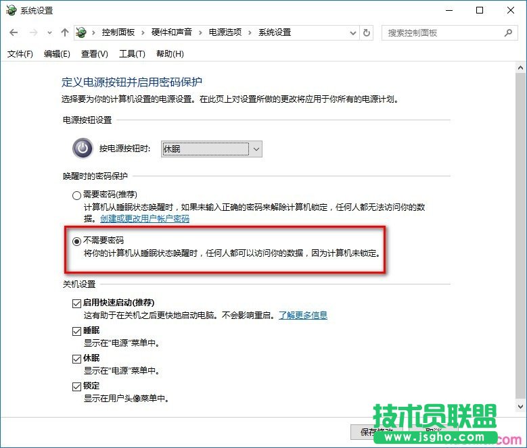Viewport: 527px width, 448px height.
Task: Open the 文件(F) menu
Action: pyautogui.click(x=20, y=54)
